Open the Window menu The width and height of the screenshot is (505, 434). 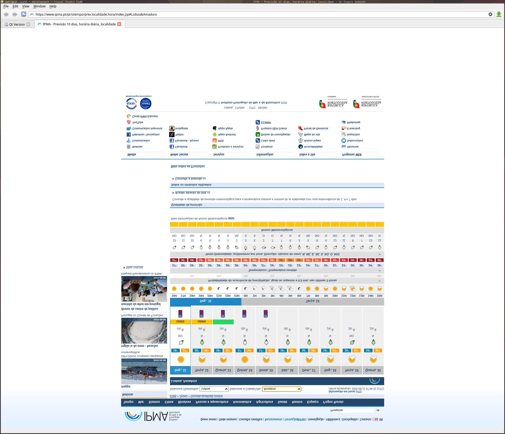pyautogui.click(x=39, y=6)
